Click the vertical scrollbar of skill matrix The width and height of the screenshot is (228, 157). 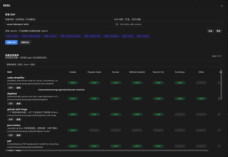click(x=221, y=85)
